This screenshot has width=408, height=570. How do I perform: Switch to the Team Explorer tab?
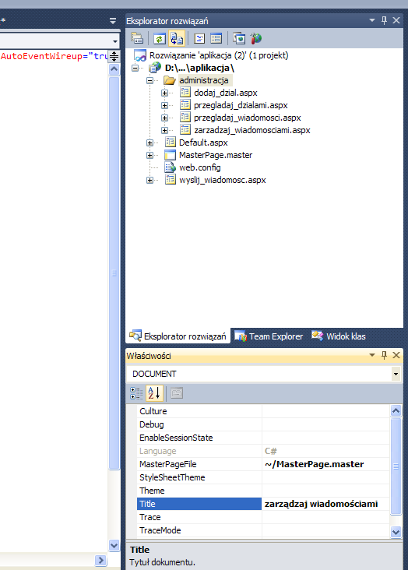coord(269,336)
